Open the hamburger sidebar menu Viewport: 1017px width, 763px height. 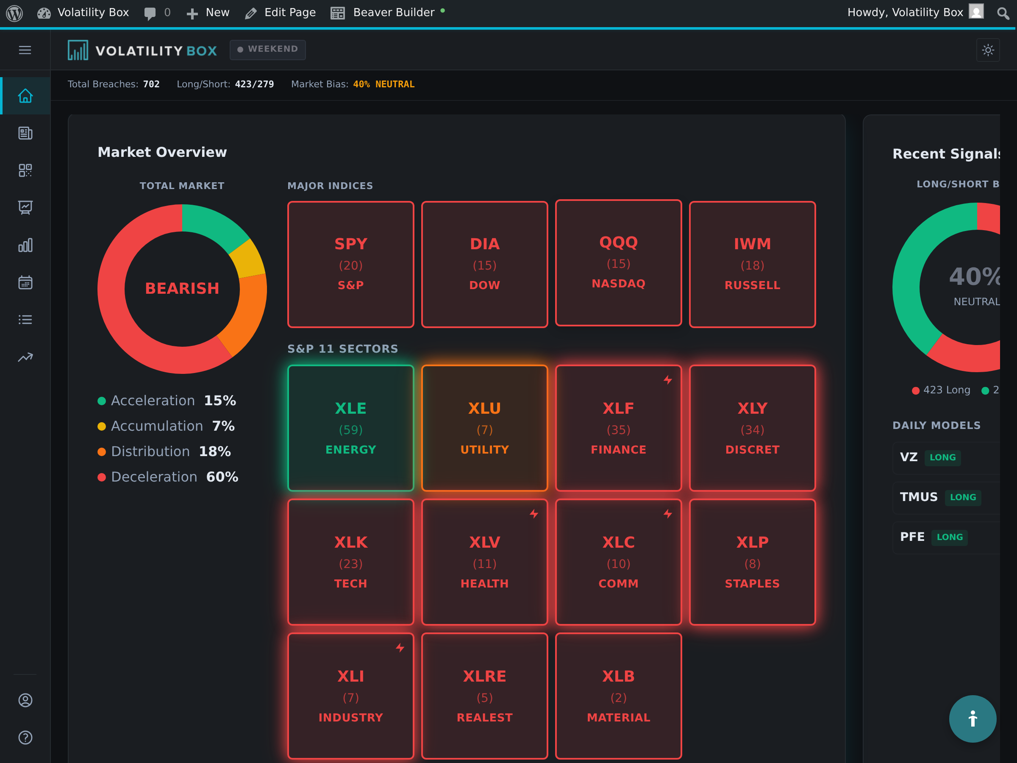tap(25, 50)
